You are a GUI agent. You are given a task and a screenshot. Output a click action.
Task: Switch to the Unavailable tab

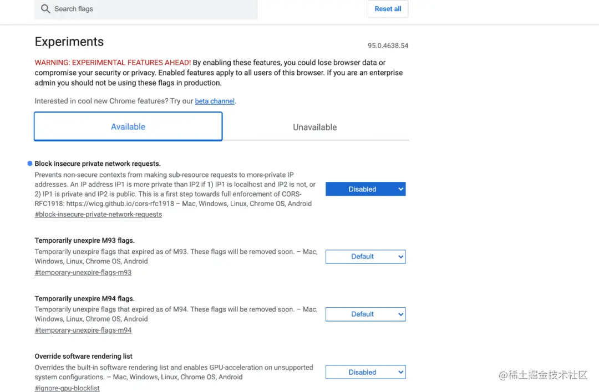click(x=314, y=128)
